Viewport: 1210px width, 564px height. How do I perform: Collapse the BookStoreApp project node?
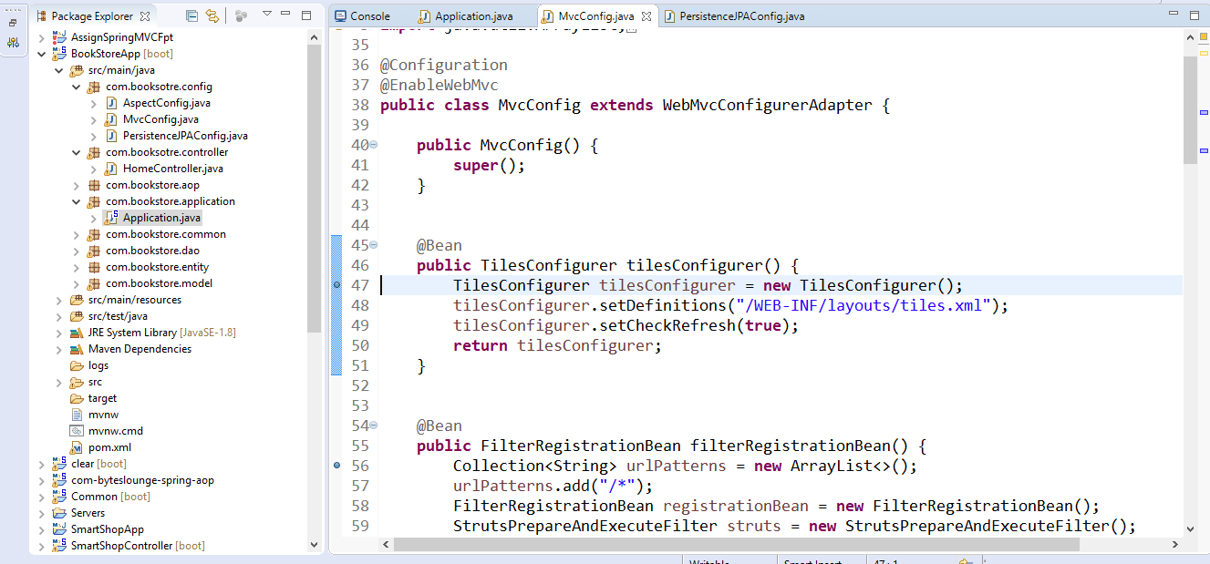click(42, 54)
